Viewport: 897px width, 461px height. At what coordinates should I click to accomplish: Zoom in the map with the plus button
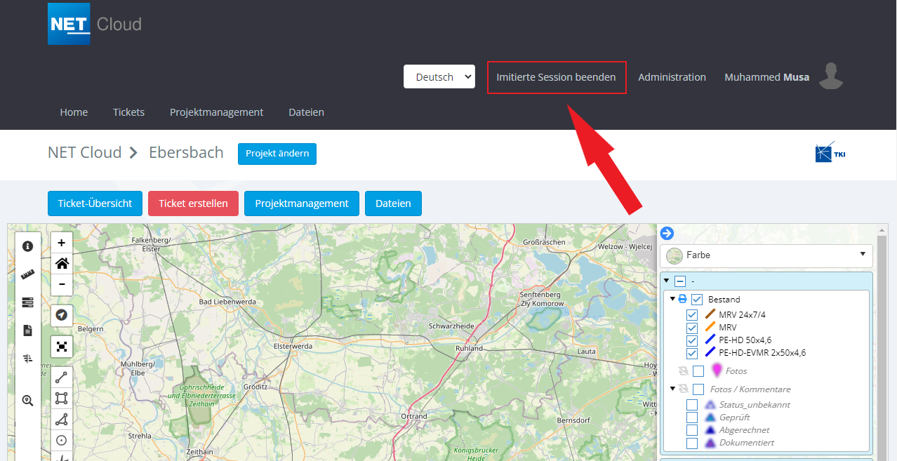click(62, 243)
